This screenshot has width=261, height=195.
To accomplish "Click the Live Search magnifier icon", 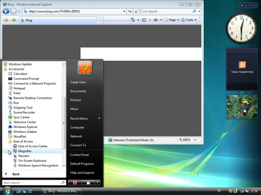I will click(x=194, y=11).
